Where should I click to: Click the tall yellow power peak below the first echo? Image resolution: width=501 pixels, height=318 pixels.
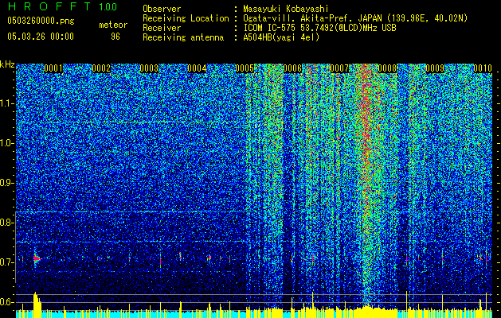coord(37,304)
